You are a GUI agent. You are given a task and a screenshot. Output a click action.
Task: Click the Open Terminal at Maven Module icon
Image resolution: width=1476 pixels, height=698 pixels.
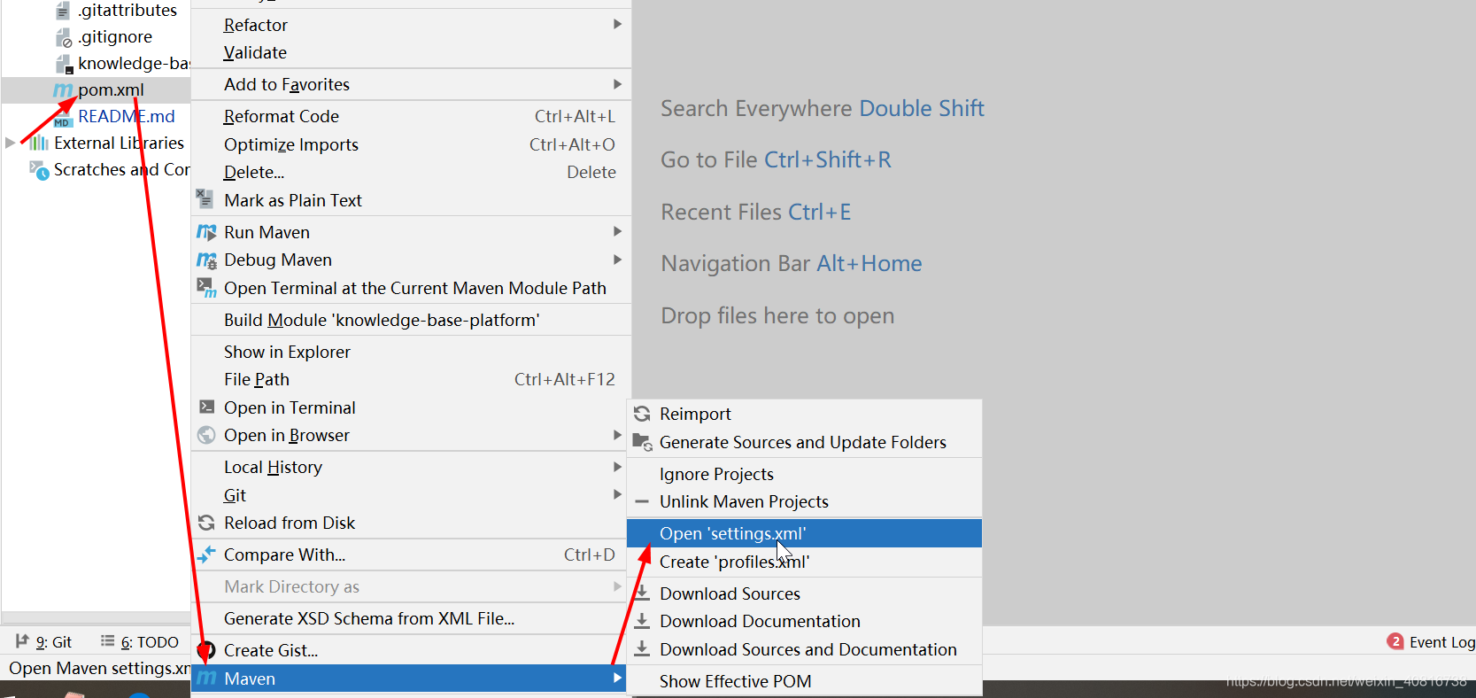[x=206, y=288]
